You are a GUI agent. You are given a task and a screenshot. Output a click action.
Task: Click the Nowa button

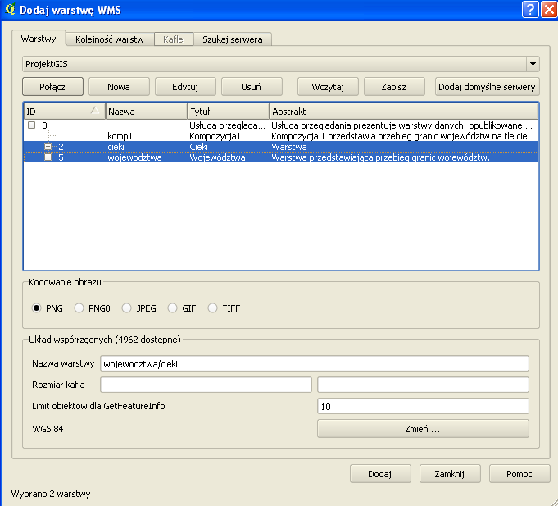click(x=119, y=87)
